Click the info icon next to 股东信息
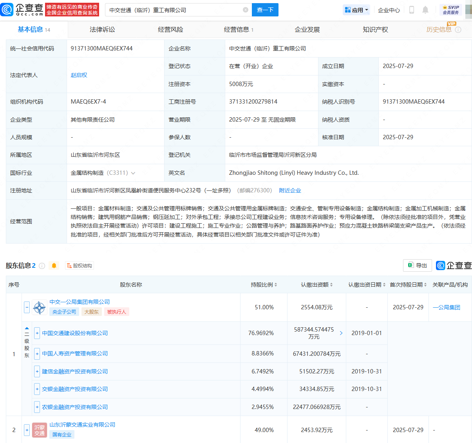472x443 pixels. (x=42, y=266)
